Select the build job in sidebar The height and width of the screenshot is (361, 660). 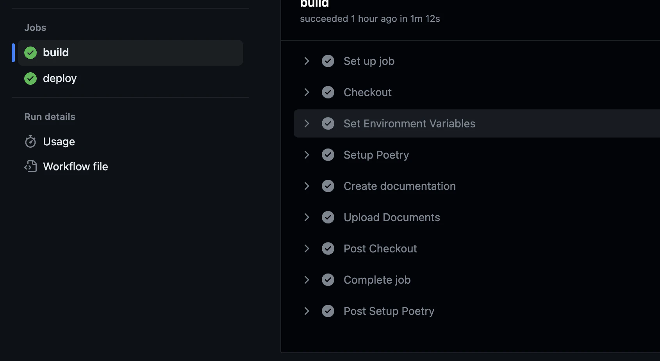pyautogui.click(x=130, y=53)
